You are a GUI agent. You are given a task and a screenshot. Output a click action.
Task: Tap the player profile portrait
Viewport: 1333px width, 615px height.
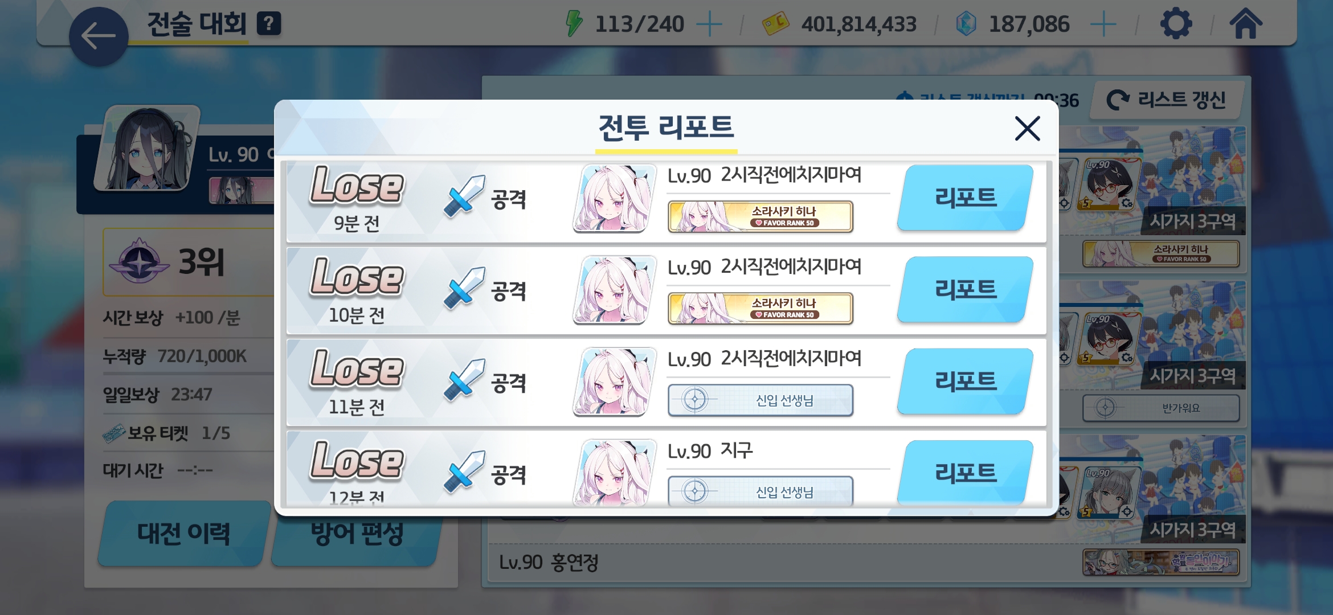[x=148, y=148]
